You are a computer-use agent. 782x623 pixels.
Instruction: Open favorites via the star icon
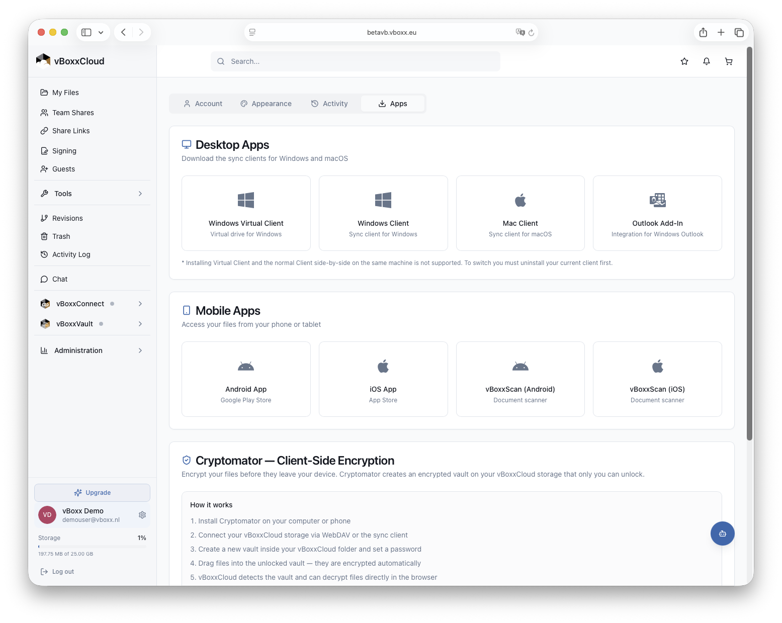[x=684, y=61]
